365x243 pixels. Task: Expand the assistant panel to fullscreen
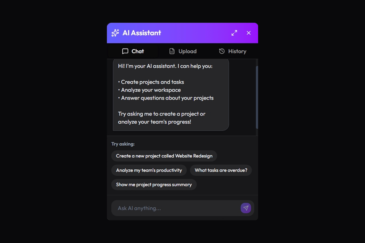234,33
